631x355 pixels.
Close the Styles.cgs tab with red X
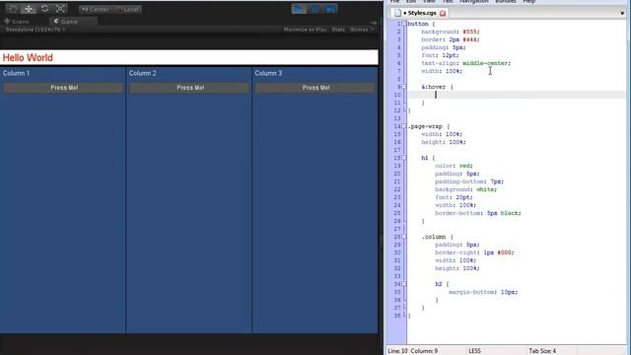pyautogui.click(x=443, y=13)
